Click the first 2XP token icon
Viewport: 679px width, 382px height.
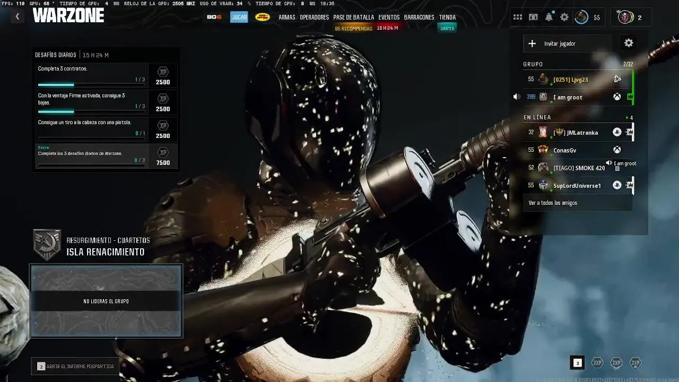[597, 363]
